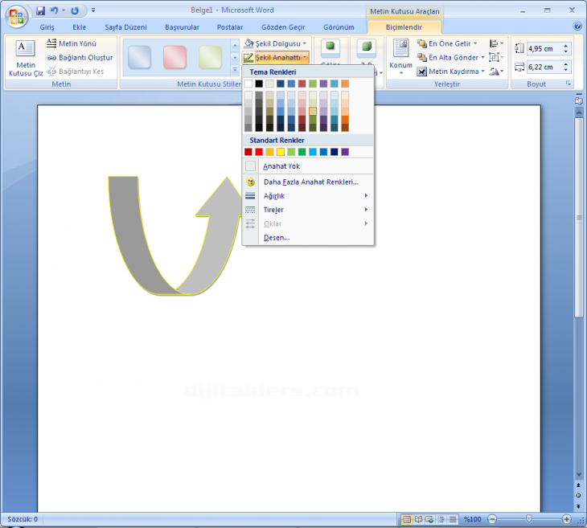Click Bağlantı Oluştur link icon
587x528 pixels.
coord(80,58)
